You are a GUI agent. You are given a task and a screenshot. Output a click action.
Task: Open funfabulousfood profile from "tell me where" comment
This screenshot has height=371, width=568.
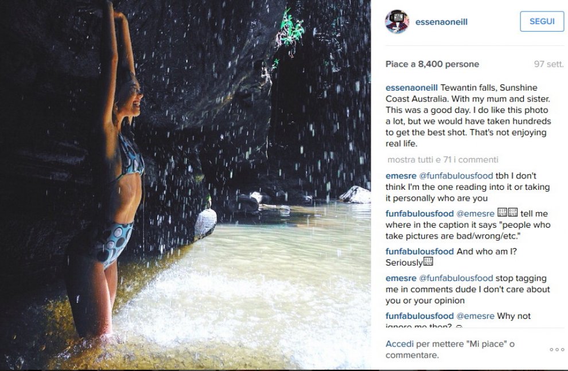point(419,214)
